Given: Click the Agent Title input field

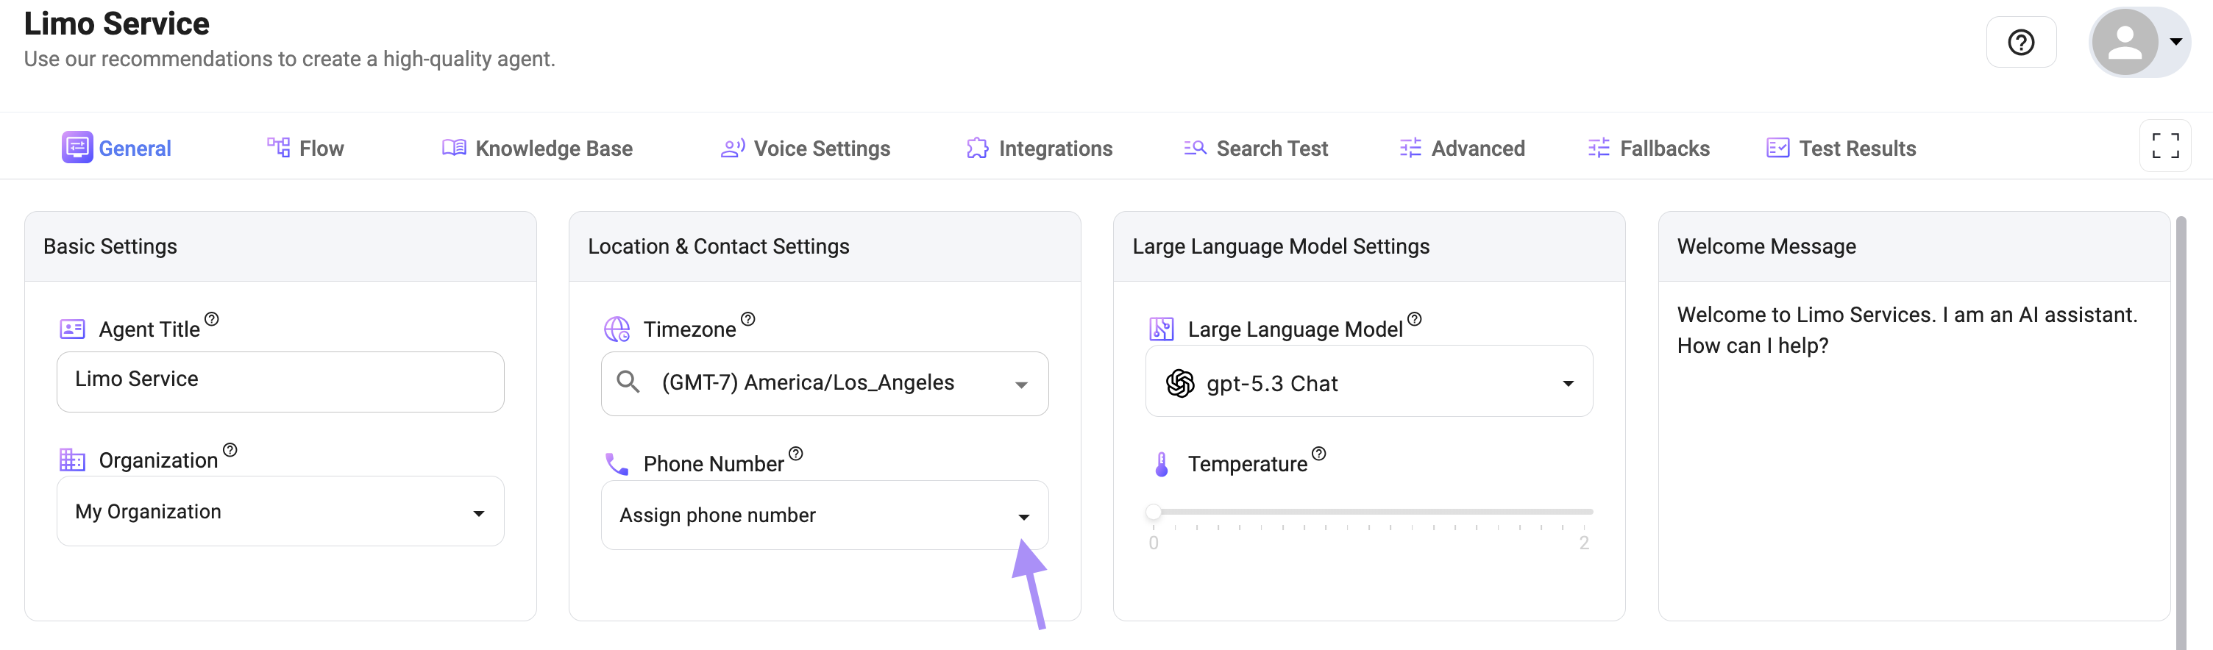Looking at the screenshot, I should point(280,380).
